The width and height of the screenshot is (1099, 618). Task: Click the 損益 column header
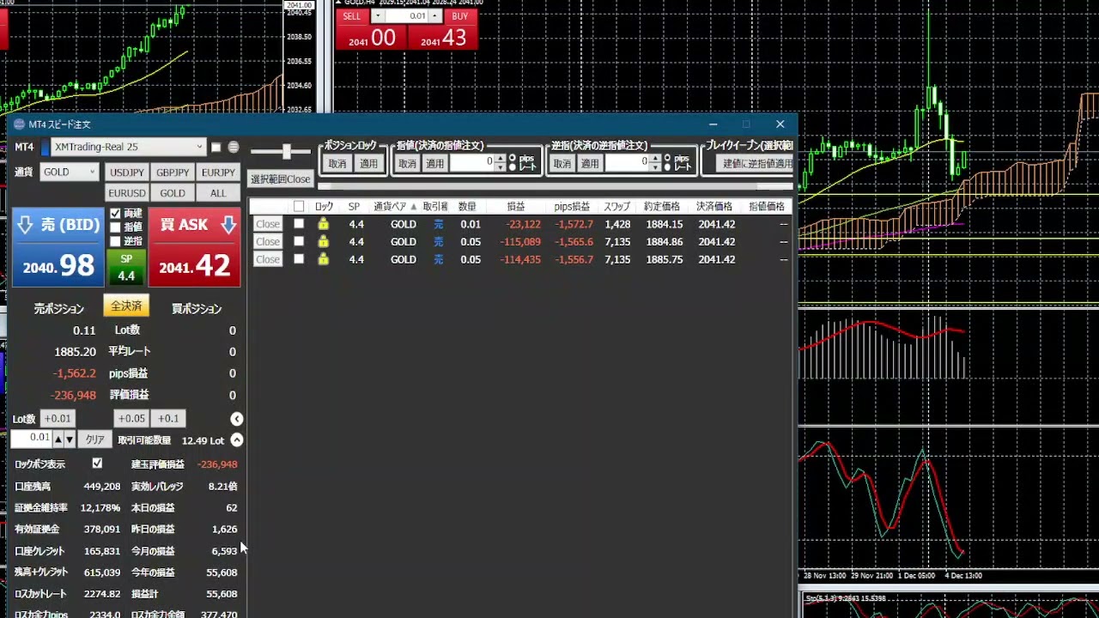515,207
